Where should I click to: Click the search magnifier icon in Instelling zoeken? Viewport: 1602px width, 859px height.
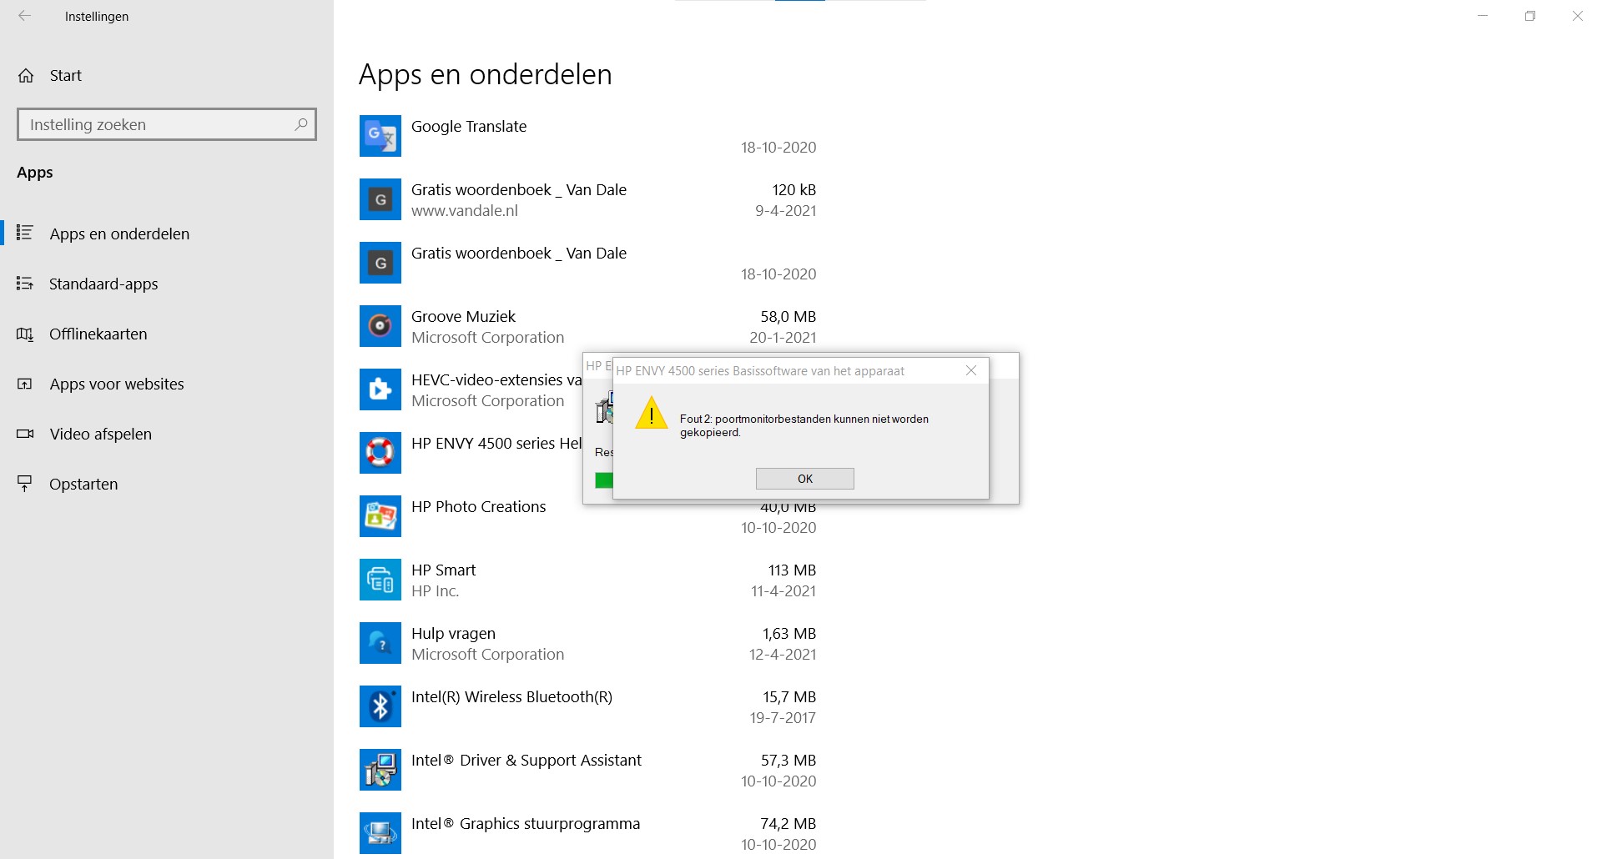point(301,124)
